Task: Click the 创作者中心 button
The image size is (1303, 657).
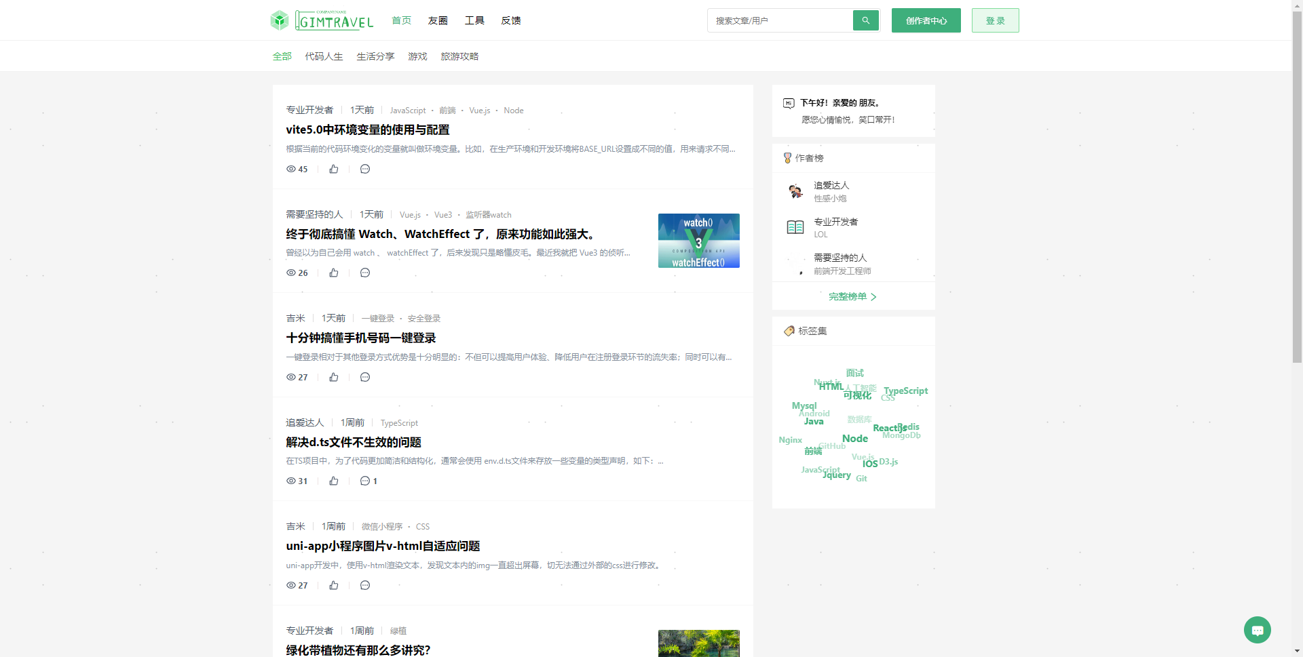Action: click(926, 20)
